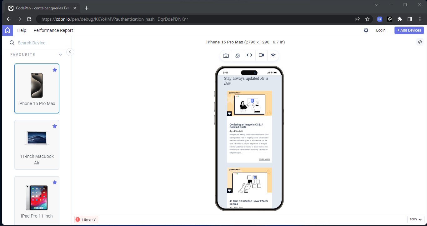
Task: Open network throttling wifi icon
Action: [x=273, y=55]
